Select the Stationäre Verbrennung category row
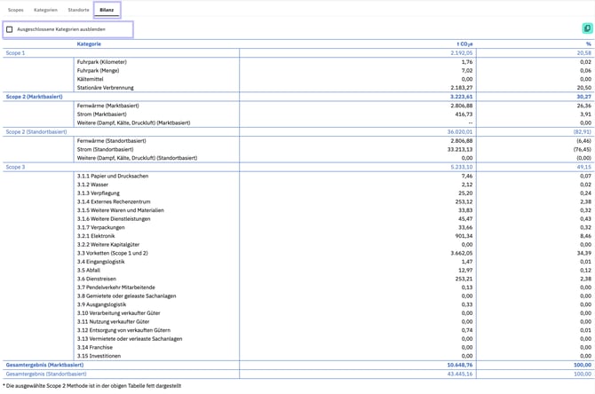The width and height of the screenshot is (595, 394). 106,88
